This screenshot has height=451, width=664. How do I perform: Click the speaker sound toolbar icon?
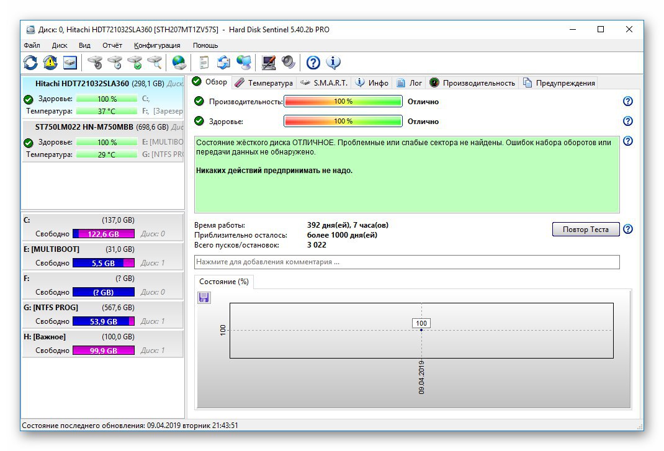click(x=289, y=63)
